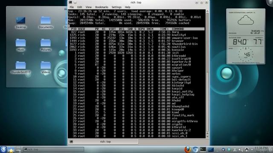Open the Help menu in Konsole

pos(128,7)
